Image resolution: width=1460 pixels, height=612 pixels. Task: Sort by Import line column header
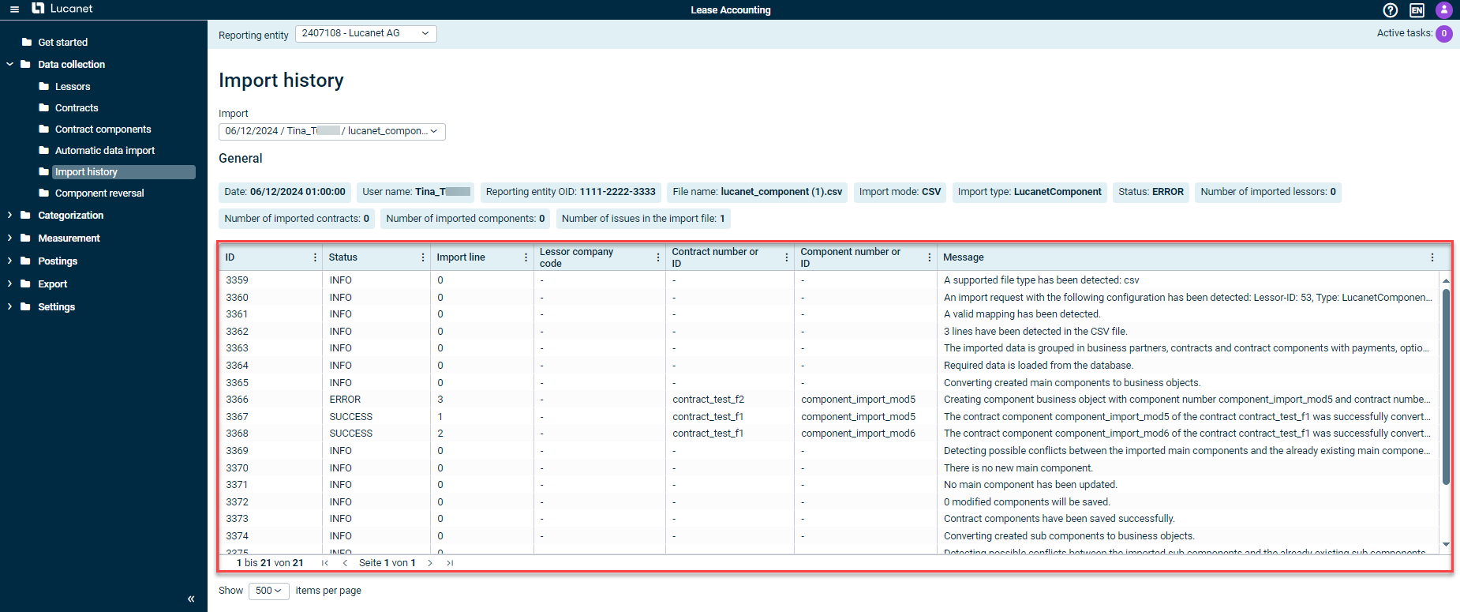461,257
